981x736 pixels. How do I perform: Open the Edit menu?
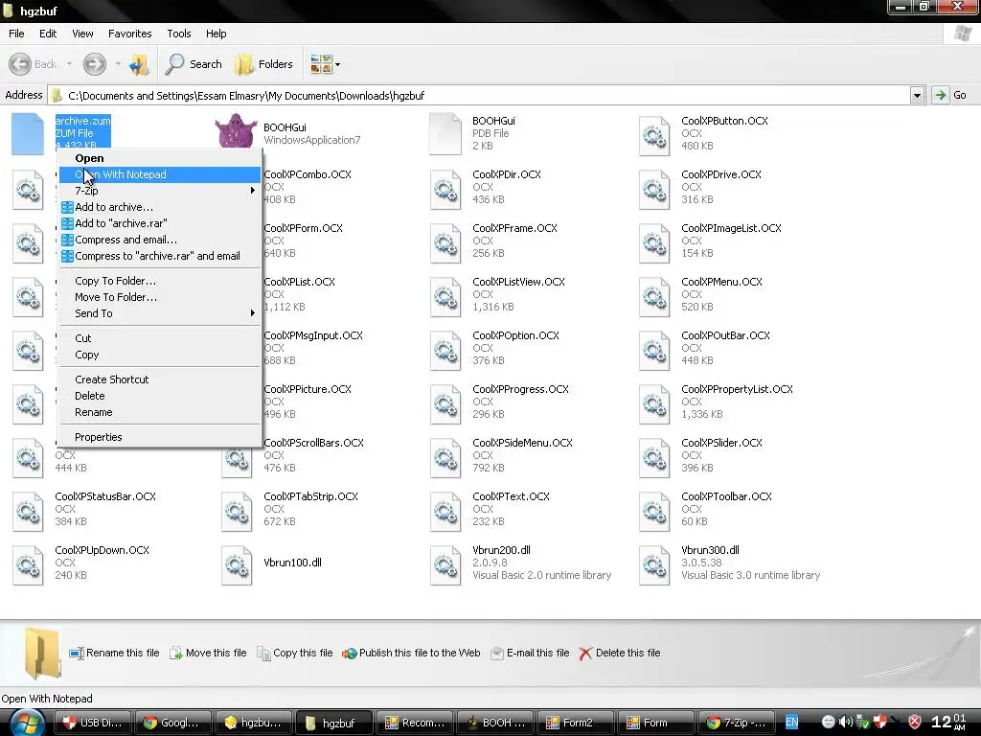tap(48, 34)
